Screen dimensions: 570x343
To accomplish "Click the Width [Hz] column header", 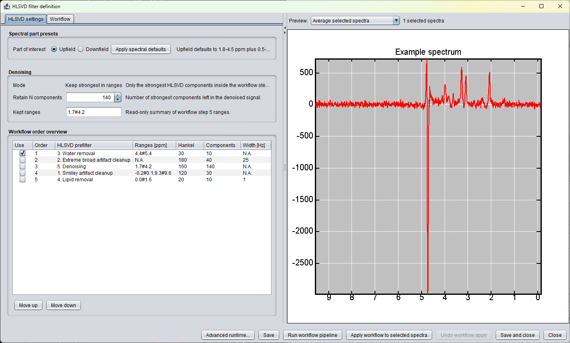I will point(256,145).
